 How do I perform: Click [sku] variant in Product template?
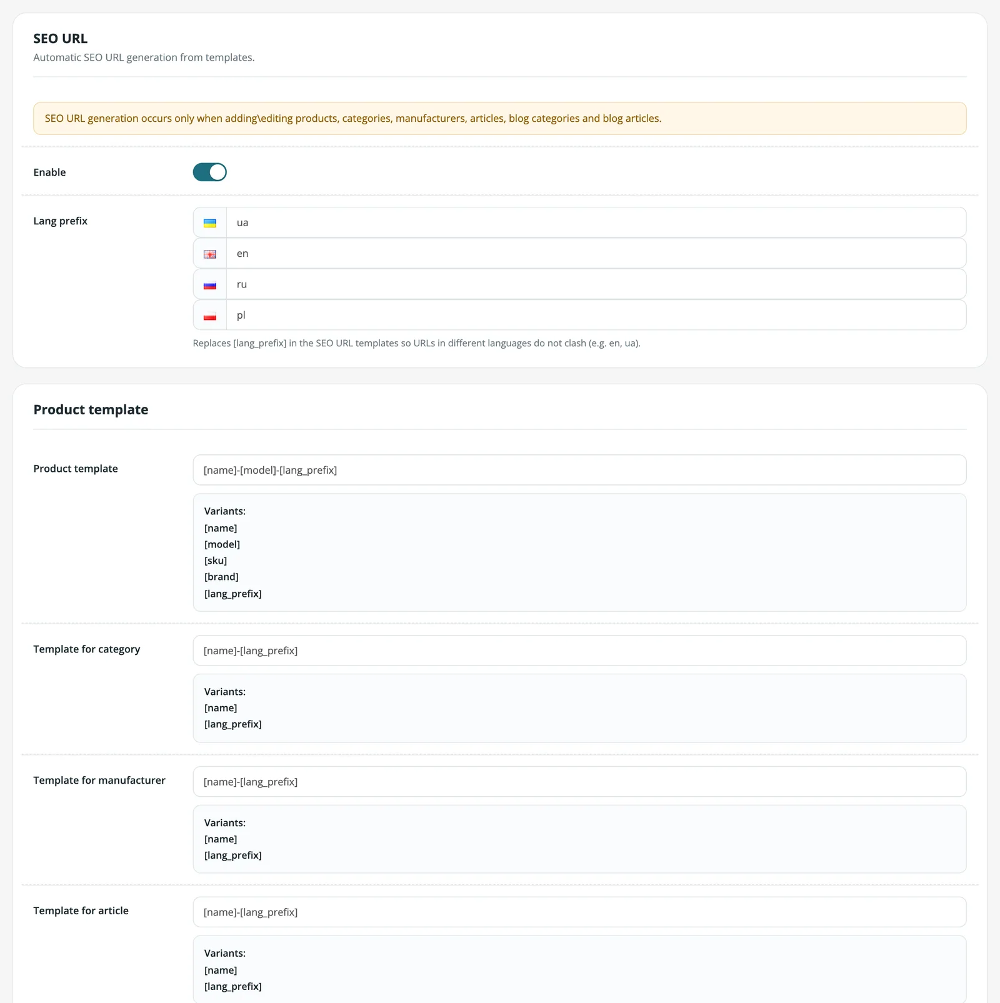(x=216, y=561)
